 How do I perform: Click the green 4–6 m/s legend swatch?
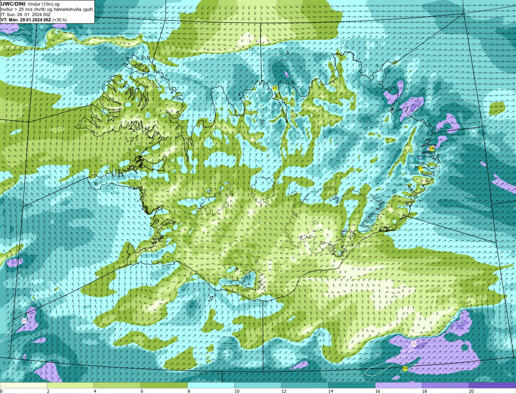coord(117,386)
